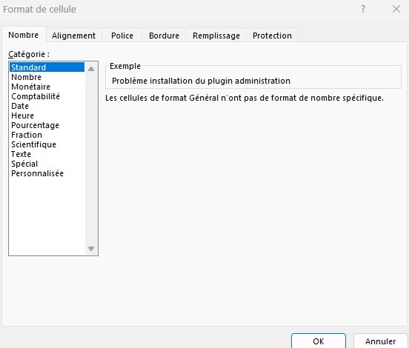The image size is (409, 348).
Task: Click the category list scroll down arrow
Action: pos(91,249)
